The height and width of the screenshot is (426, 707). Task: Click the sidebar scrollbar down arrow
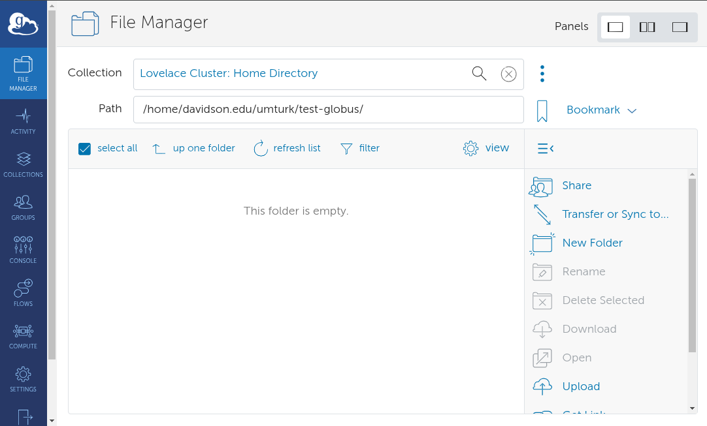click(52, 421)
